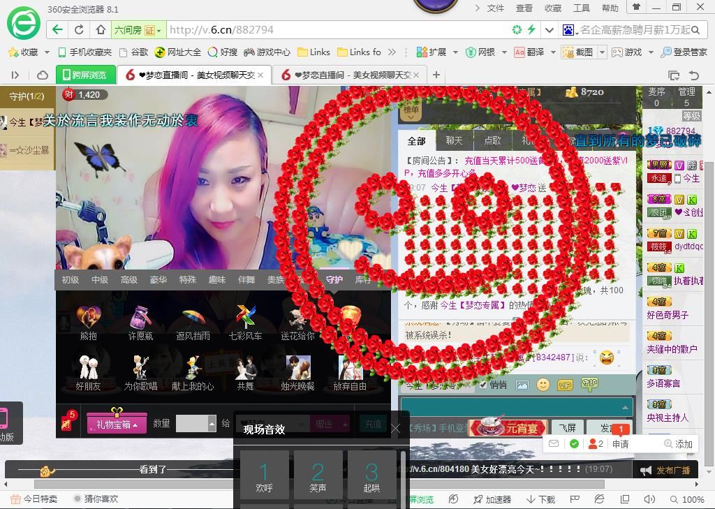The width and height of the screenshot is (715, 509).
Task: Insert image with chat picture icon
Action: (522, 385)
